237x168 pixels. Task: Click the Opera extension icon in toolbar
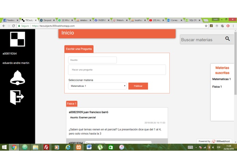228,26
